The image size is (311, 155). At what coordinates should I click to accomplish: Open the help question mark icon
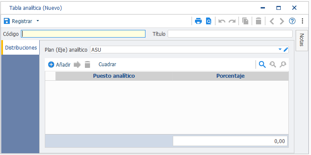click(292, 21)
